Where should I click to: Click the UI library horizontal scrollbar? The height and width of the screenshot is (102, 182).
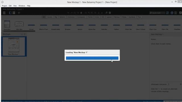tap(19, 31)
